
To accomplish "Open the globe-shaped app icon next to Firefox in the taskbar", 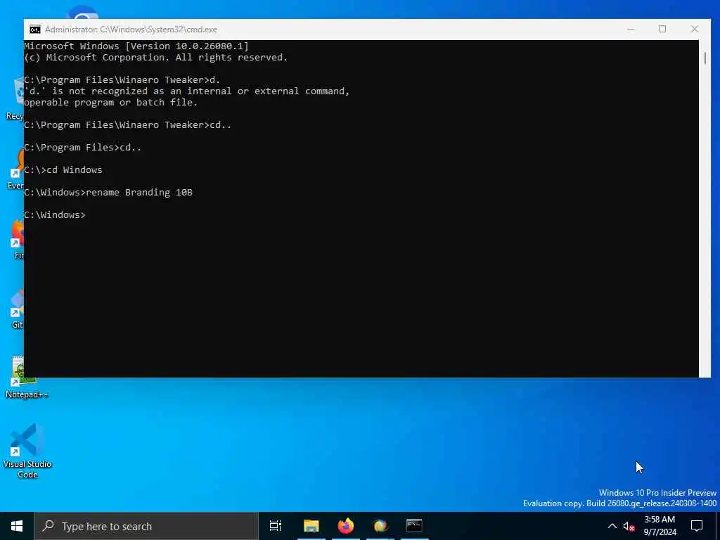I will click(380, 526).
